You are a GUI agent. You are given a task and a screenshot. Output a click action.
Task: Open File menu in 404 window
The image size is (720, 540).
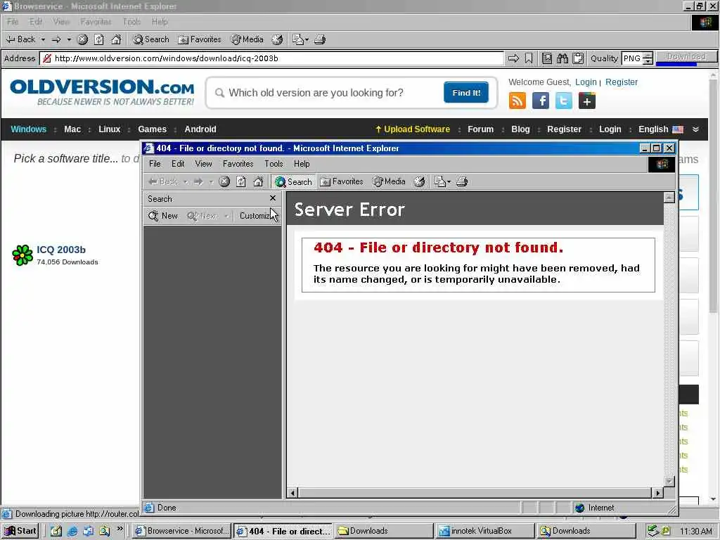155,164
